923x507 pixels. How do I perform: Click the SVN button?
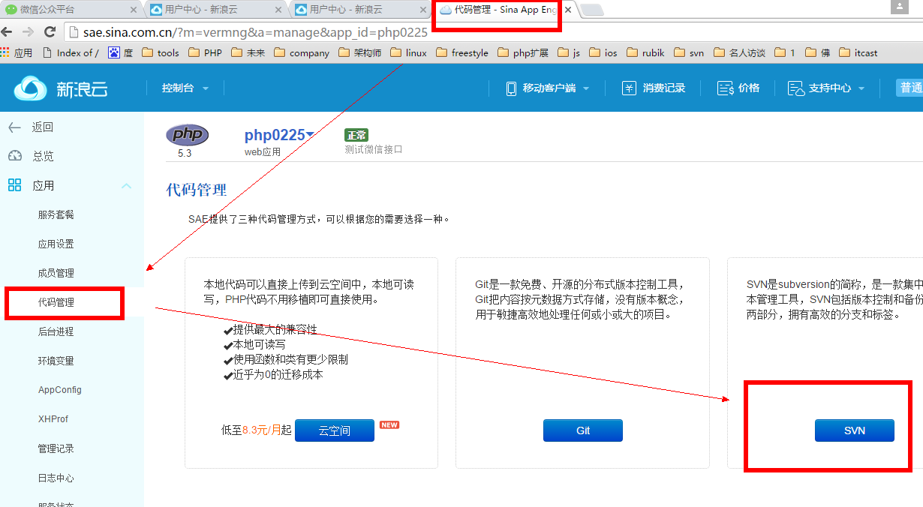[854, 430]
